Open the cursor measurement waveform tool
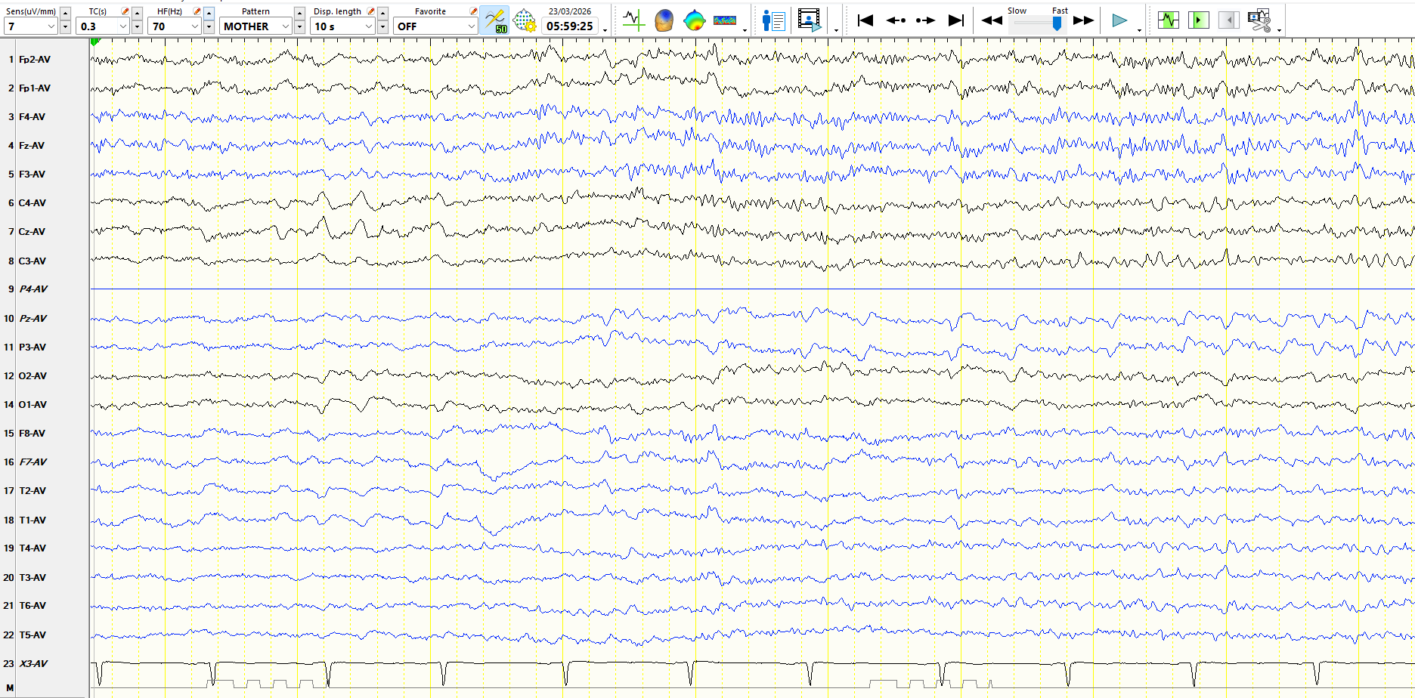The image size is (1415, 698). click(x=633, y=20)
